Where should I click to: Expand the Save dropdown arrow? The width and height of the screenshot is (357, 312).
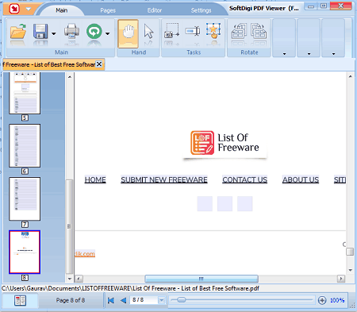point(54,33)
